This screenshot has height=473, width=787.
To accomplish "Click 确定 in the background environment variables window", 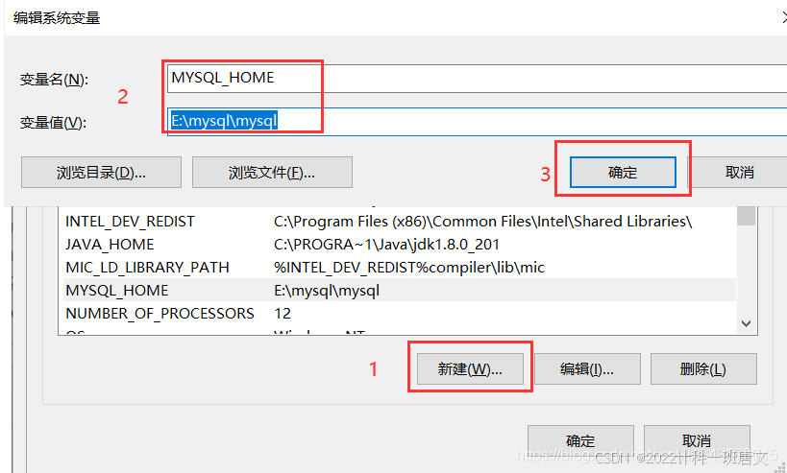I will click(580, 441).
